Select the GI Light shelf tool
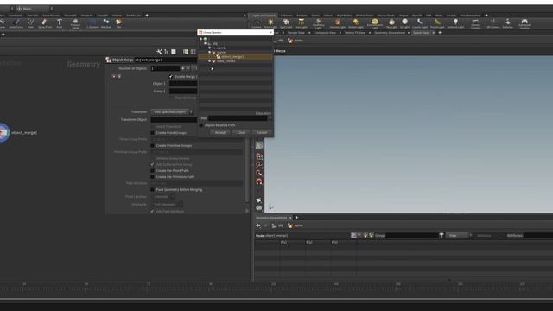 [x=404, y=23]
